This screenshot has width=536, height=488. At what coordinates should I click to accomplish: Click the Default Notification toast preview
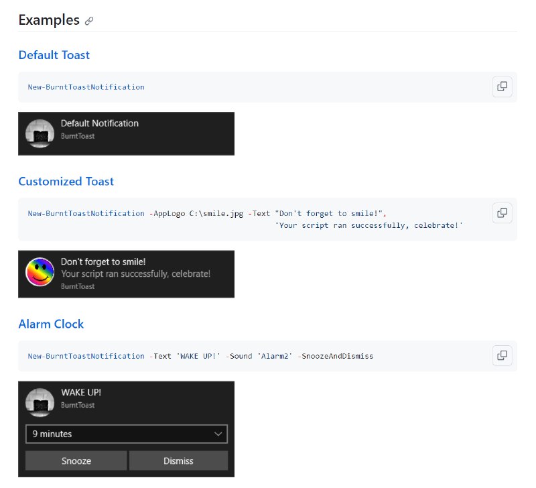[126, 133]
